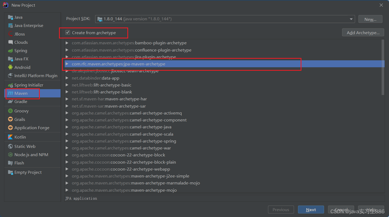The image size is (389, 217).
Task: Select Kotlin project type
Action: point(33,137)
